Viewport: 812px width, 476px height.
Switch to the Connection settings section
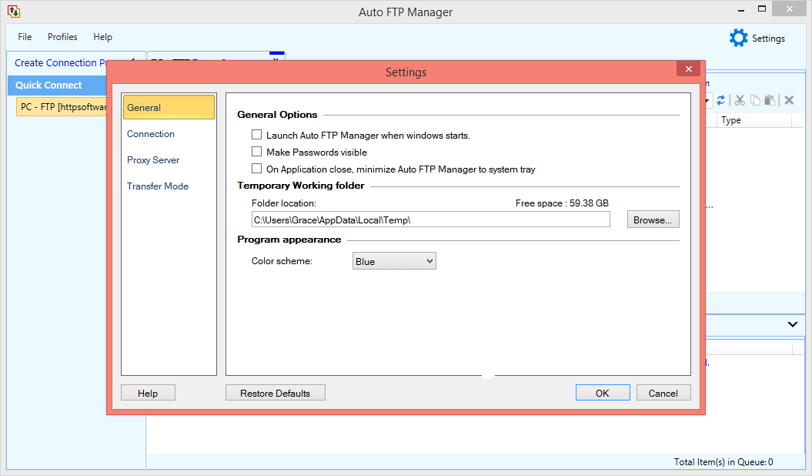pyautogui.click(x=151, y=133)
